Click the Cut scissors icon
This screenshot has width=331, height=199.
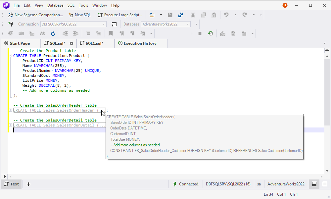coord(193,15)
